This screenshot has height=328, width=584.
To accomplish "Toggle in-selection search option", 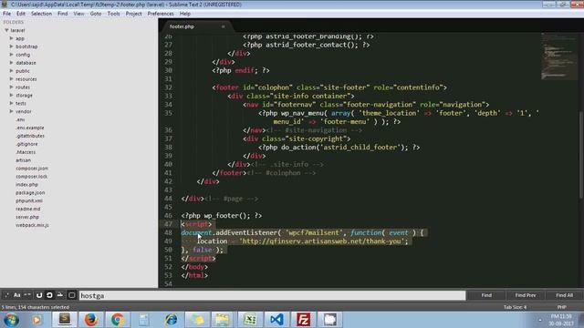I will 60,295.
